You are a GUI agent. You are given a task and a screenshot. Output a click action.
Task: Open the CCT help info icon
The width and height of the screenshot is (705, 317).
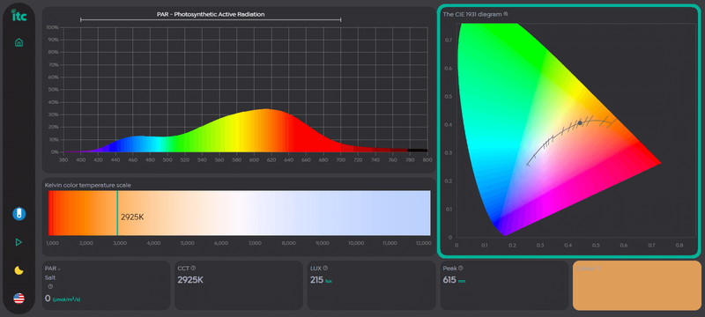pyautogui.click(x=193, y=268)
